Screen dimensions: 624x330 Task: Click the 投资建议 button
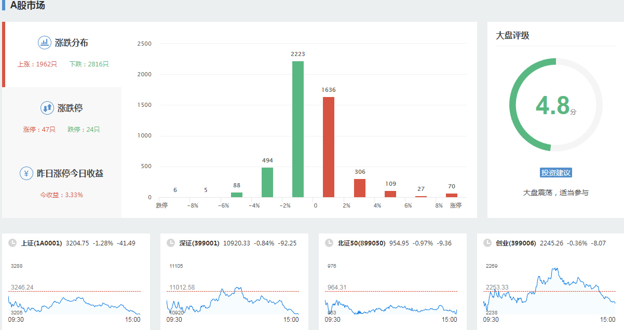tap(555, 173)
